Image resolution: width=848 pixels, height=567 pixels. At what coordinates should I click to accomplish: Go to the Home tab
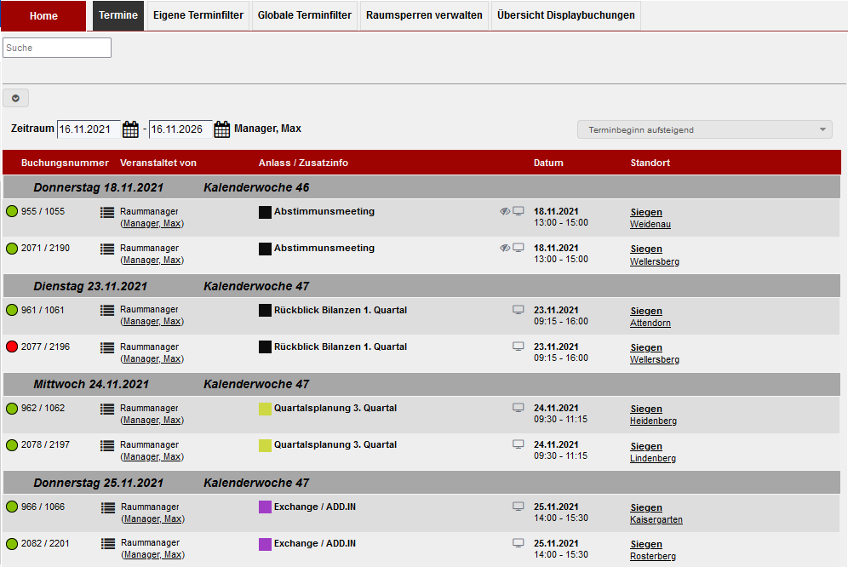(43, 15)
